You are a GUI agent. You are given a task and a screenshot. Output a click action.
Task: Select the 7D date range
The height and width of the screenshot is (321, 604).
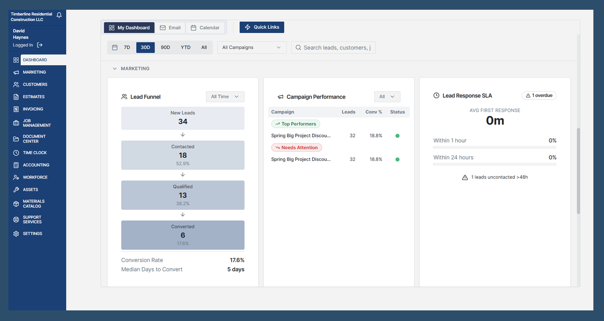127,47
